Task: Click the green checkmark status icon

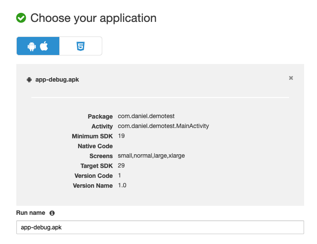Action: (21, 18)
